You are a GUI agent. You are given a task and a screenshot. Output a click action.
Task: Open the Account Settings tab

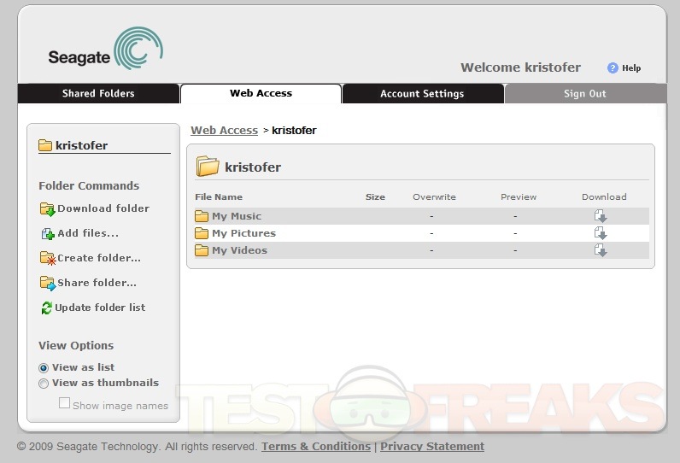coord(422,94)
